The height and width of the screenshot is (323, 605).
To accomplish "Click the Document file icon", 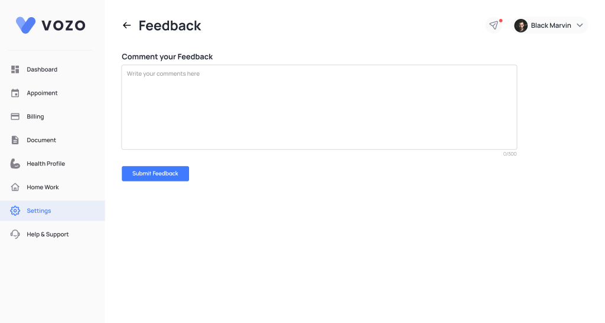I will (x=15, y=140).
